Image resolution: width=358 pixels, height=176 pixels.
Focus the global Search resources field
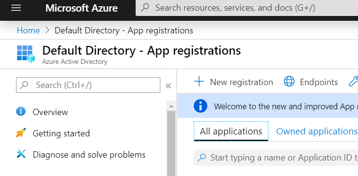247,8
